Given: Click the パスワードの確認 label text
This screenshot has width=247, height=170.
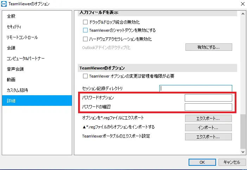Looking at the screenshot, I should point(96,107).
